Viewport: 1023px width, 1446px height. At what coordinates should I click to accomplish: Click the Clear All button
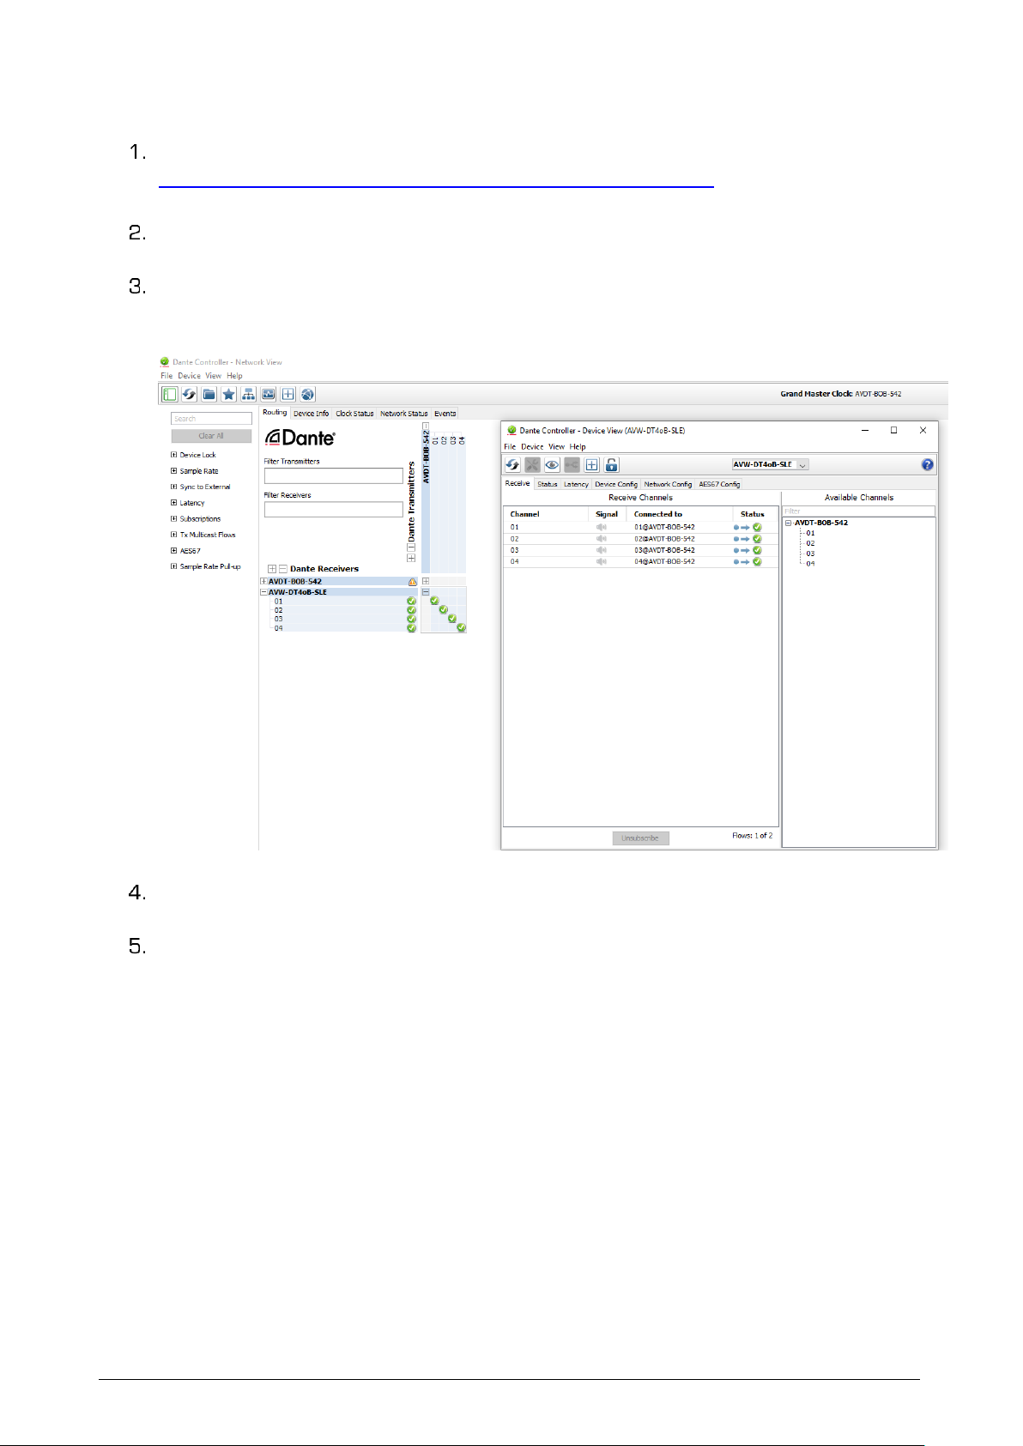point(211,436)
